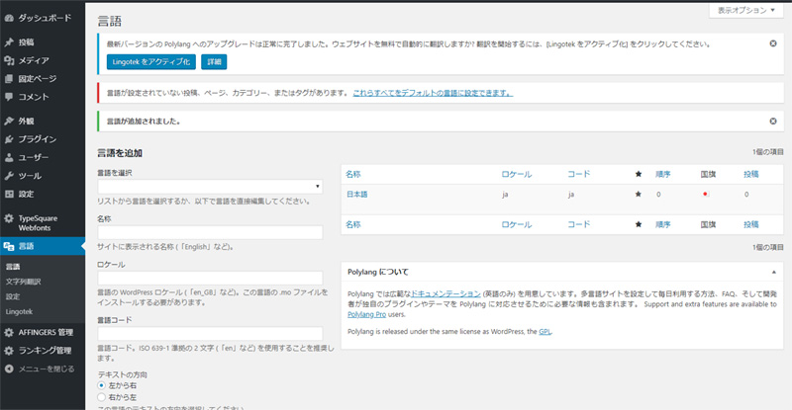The width and height of the screenshot is (792, 410).
Task: Click the pages icon beside 固定ページ
Action: pos(9,79)
